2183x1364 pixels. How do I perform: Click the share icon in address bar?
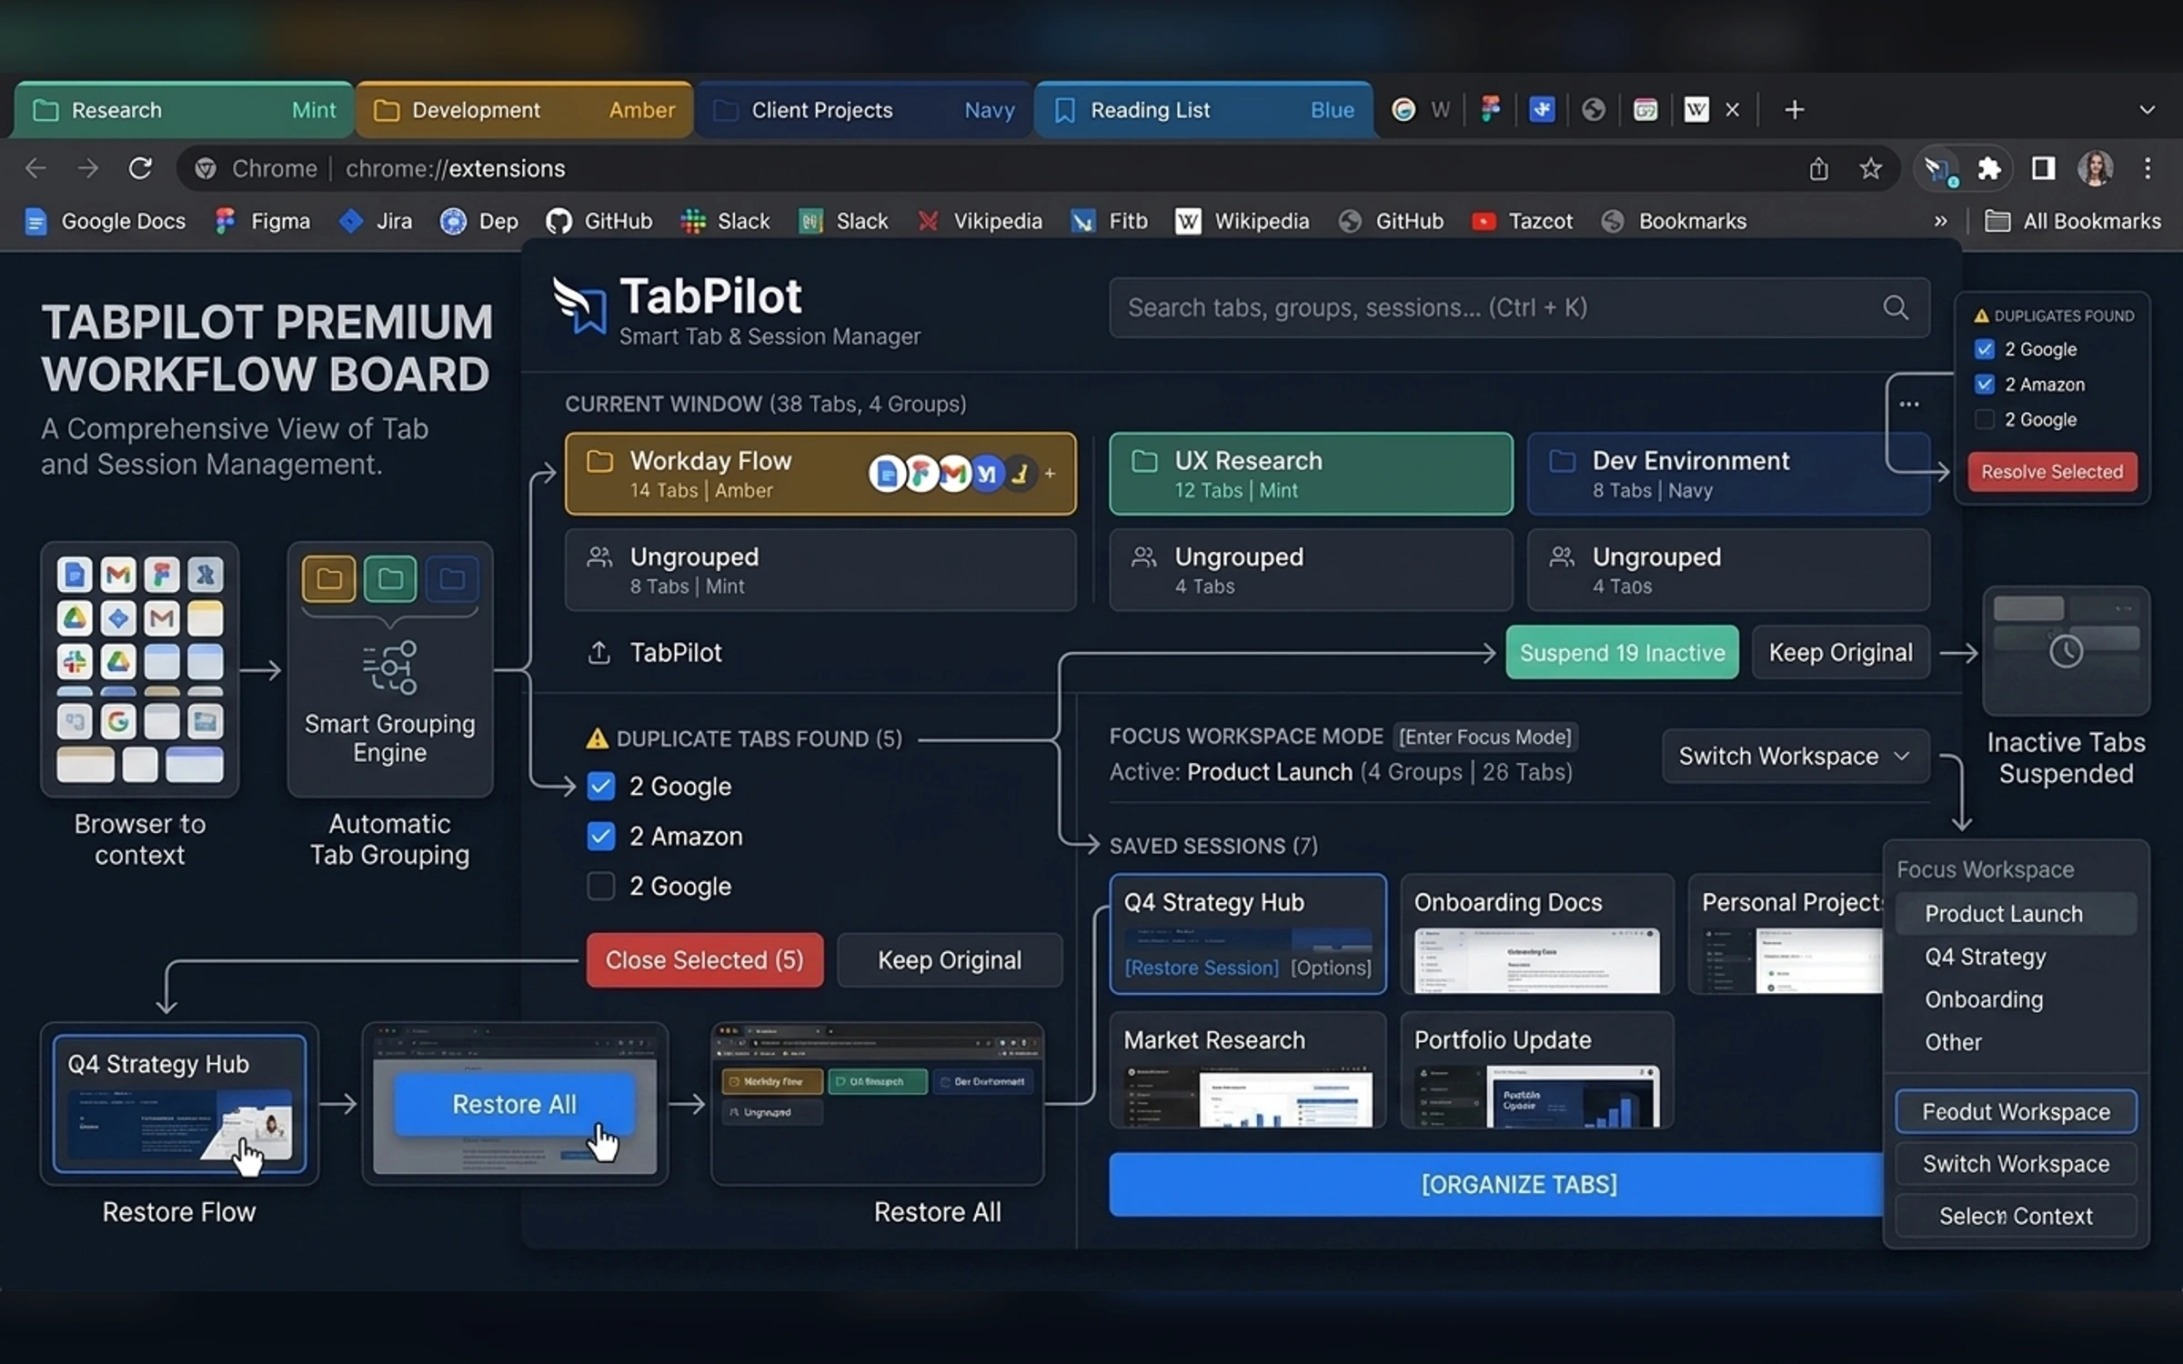tap(1818, 168)
